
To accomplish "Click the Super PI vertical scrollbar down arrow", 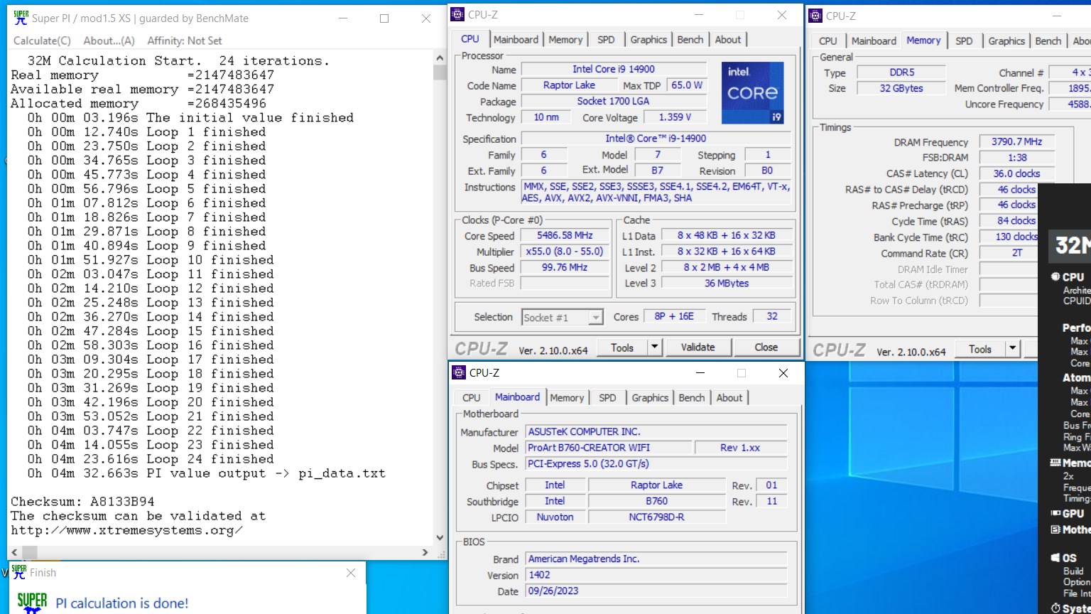I will pyautogui.click(x=440, y=538).
